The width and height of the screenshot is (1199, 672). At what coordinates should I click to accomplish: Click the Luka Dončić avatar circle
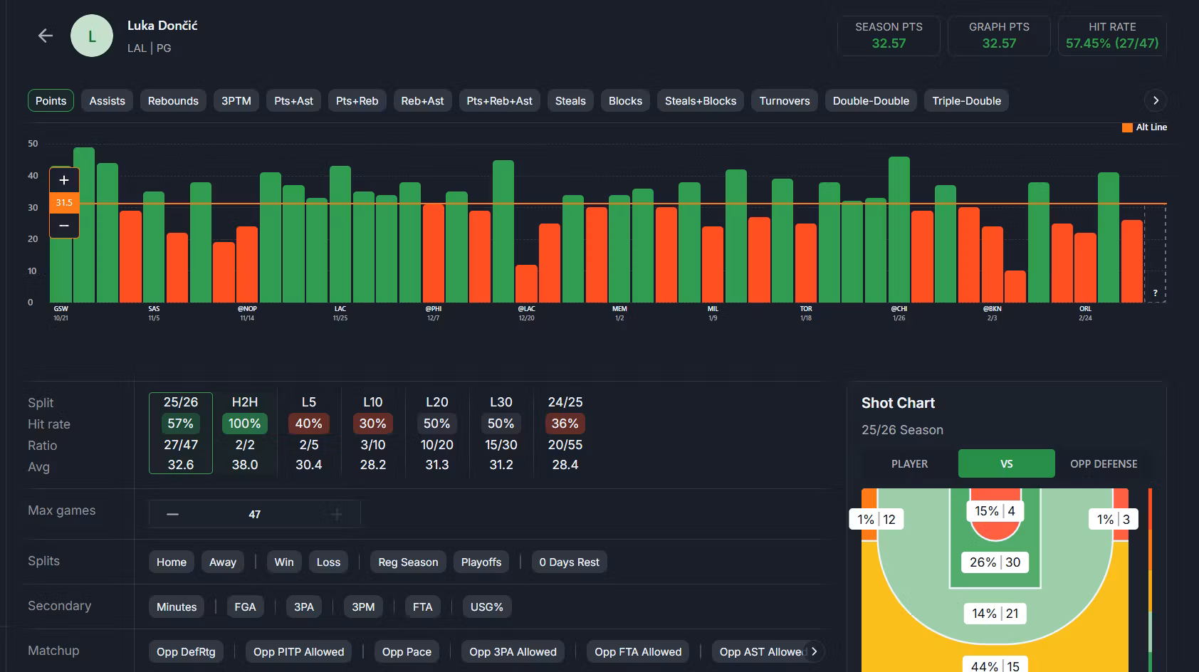(x=92, y=36)
